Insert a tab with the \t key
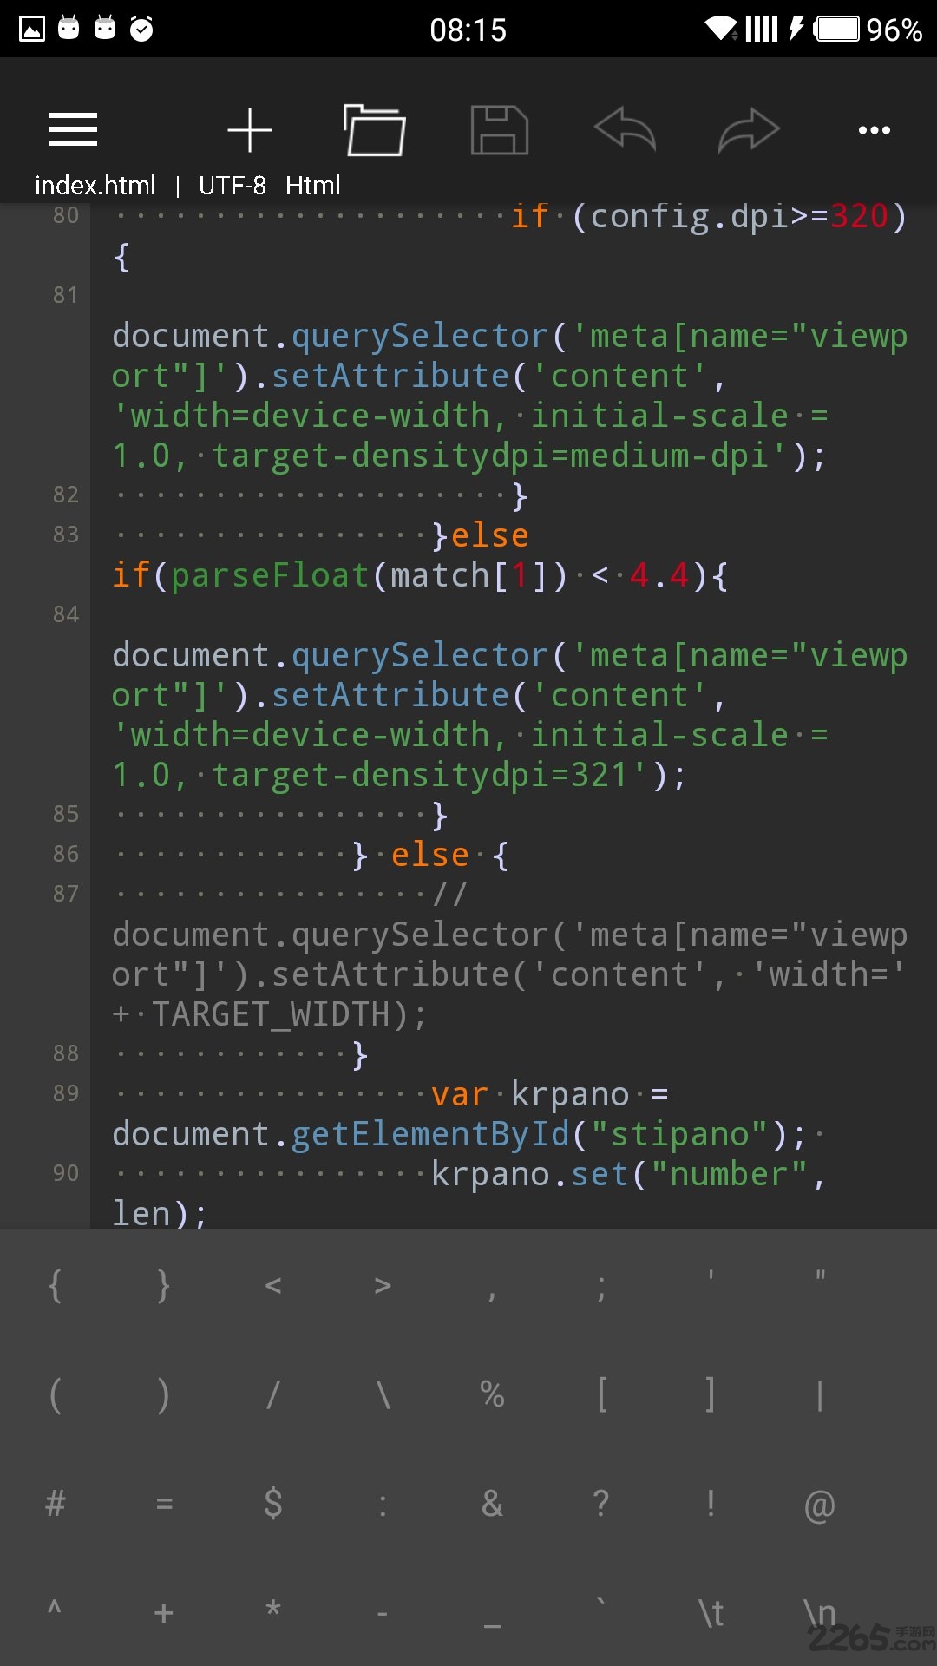Image resolution: width=937 pixels, height=1666 pixels. pyautogui.click(x=711, y=1613)
